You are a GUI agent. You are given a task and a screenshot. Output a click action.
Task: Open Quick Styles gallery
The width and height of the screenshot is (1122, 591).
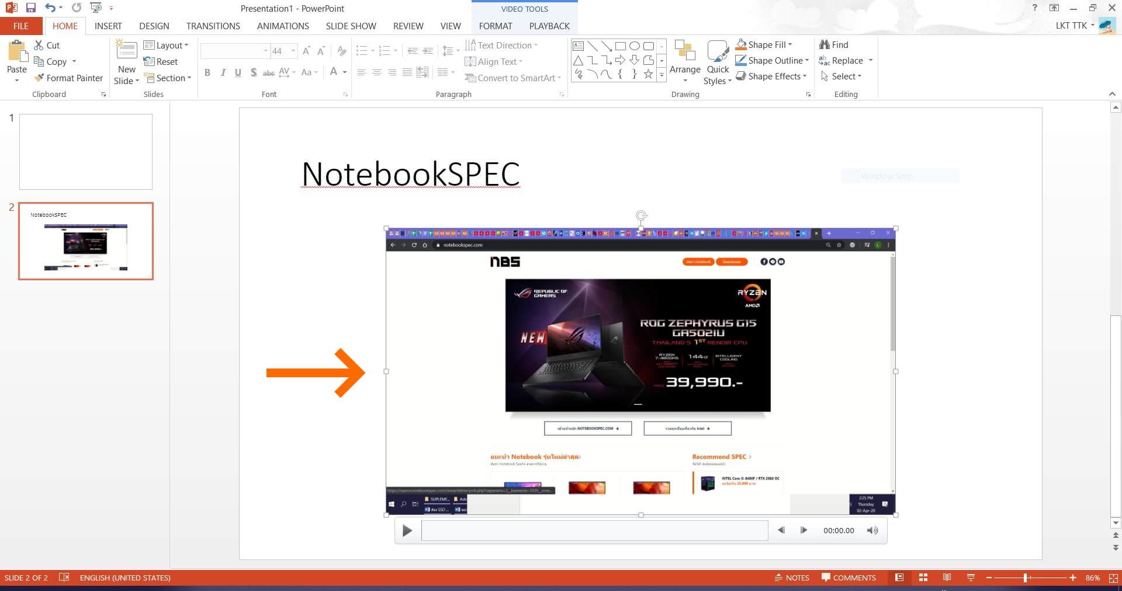click(x=718, y=62)
